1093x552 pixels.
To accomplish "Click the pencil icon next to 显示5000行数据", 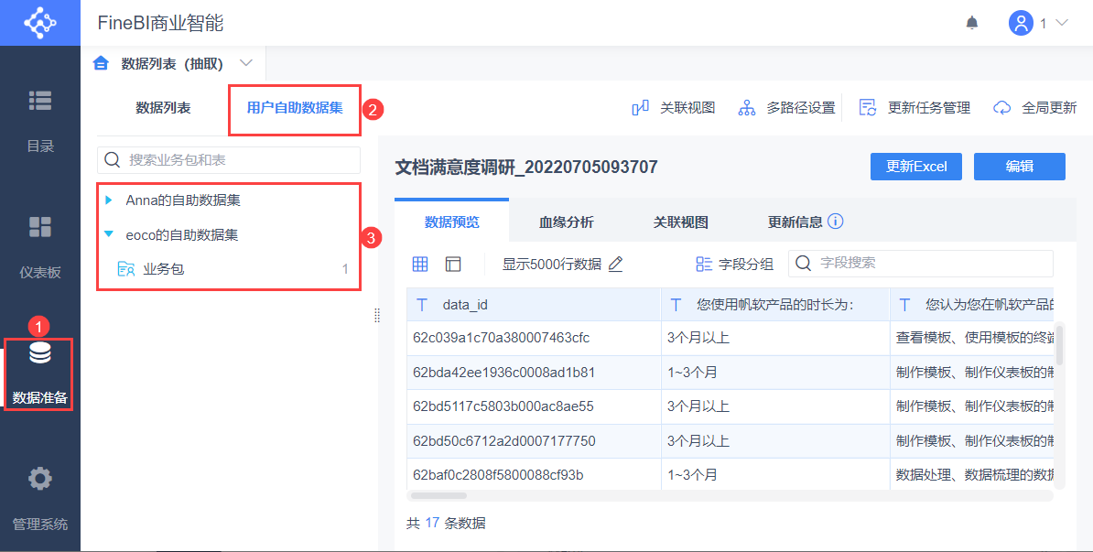I will click(x=615, y=265).
